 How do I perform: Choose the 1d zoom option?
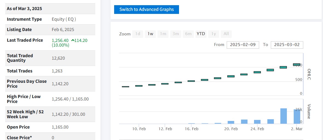coord(138,34)
